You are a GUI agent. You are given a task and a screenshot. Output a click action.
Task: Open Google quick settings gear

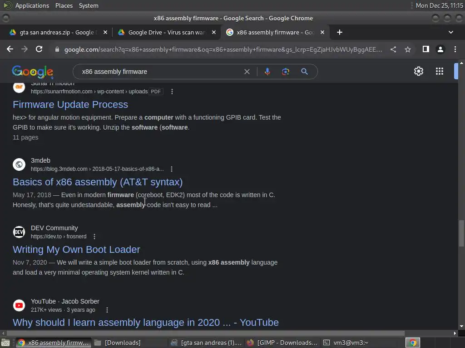coord(418,71)
